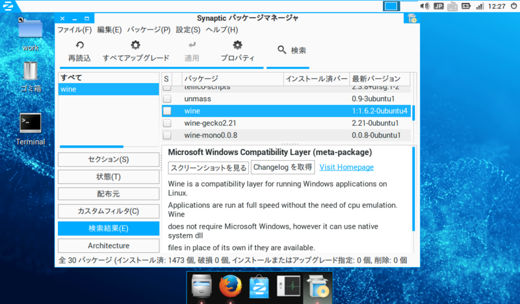Click the package list vertical scrollbar

[413, 113]
